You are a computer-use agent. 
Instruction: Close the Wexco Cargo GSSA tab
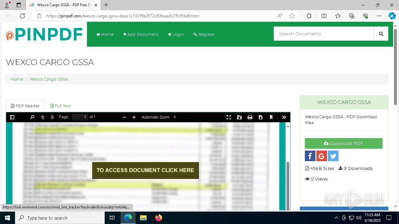(96, 5)
